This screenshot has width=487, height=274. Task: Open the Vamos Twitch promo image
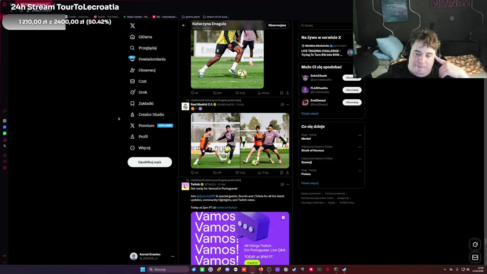point(240,238)
